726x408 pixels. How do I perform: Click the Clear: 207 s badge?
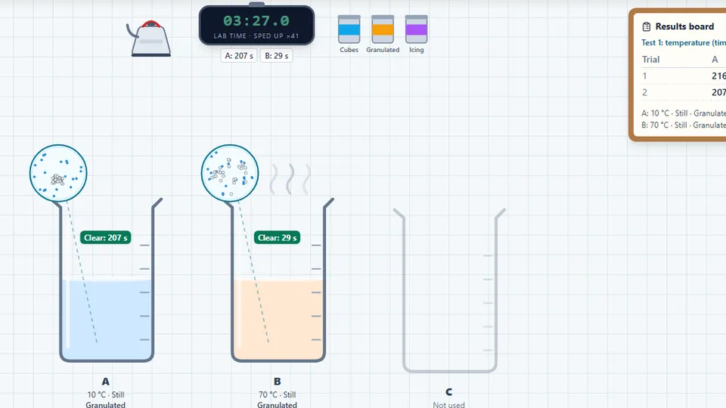[106, 238]
